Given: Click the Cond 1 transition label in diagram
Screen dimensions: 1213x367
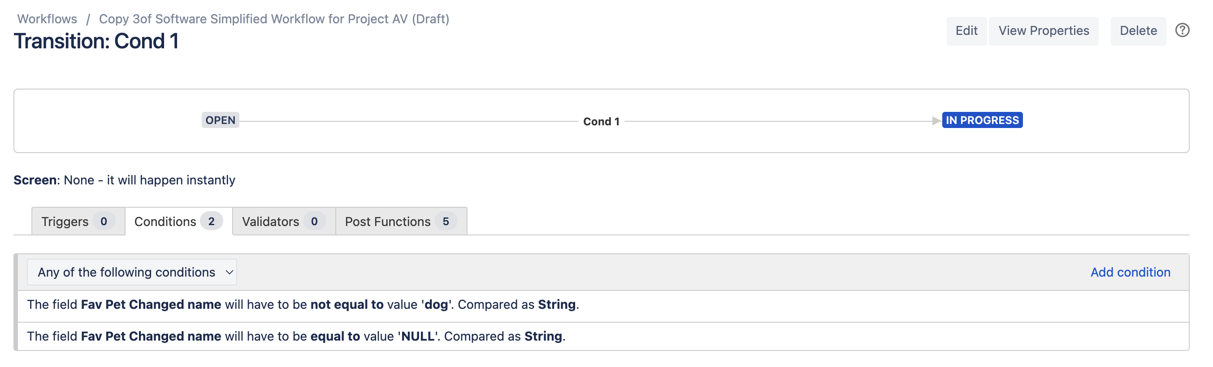Looking at the screenshot, I should click(601, 122).
